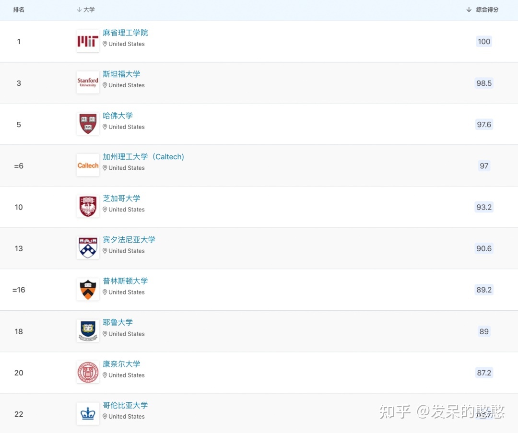Click the score value 89.2
Screen dimensions: 518x433
tap(483, 290)
